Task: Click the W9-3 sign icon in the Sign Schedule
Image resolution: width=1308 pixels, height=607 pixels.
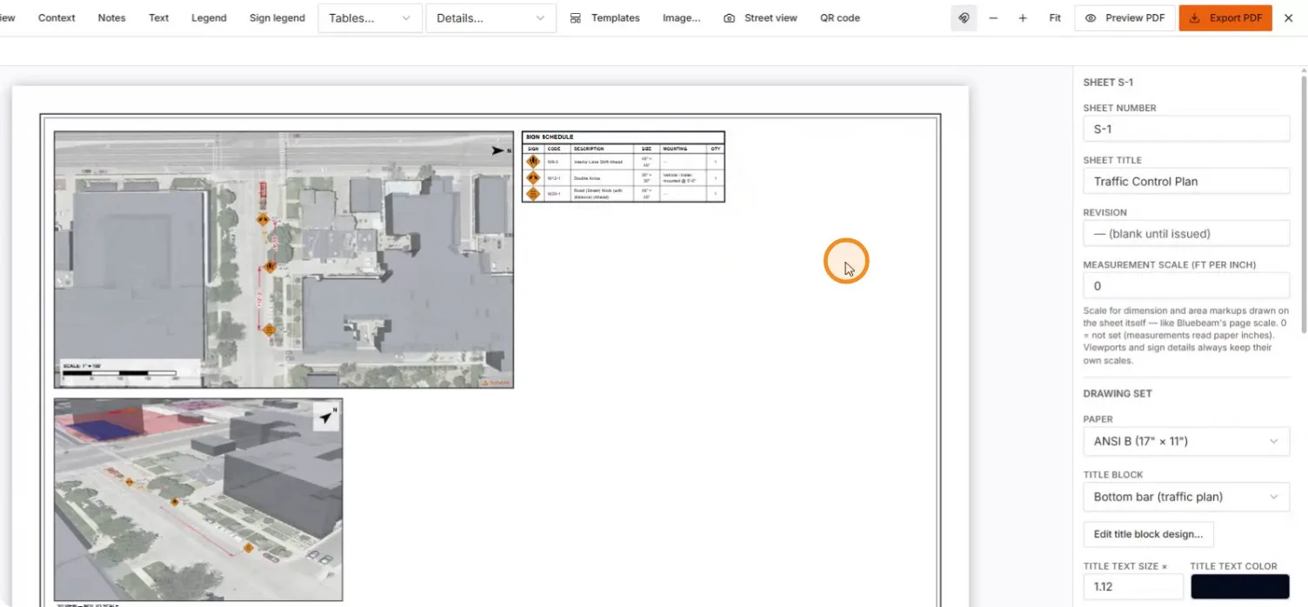Action: click(x=533, y=161)
